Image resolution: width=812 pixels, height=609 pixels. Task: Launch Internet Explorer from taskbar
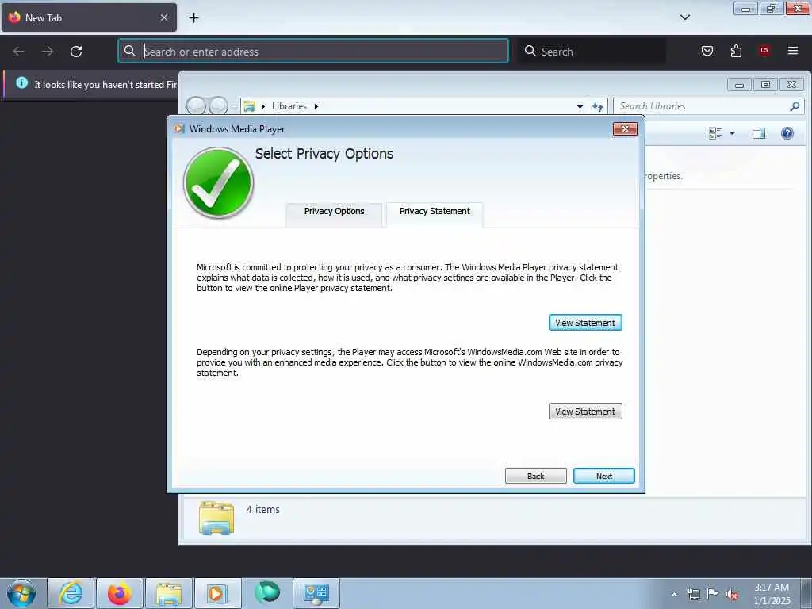click(x=71, y=593)
